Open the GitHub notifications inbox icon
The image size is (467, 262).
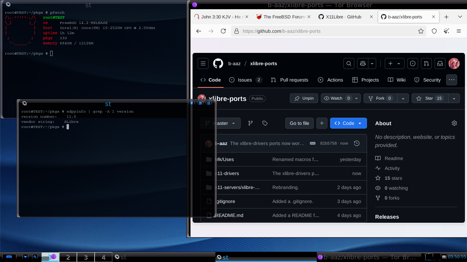pos(440,63)
